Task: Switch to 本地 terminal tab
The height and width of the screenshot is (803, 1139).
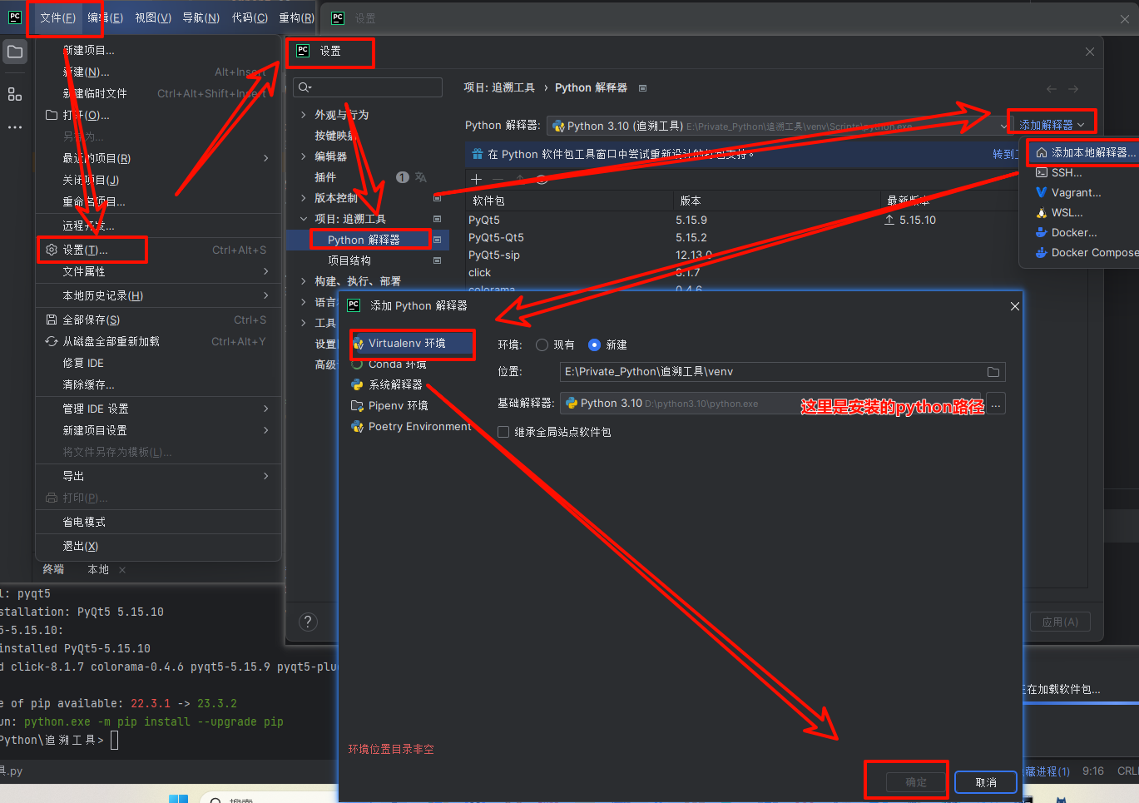Action: click(x=98, y=569)
